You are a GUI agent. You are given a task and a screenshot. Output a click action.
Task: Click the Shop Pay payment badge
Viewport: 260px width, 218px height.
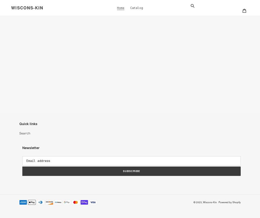[x=84, y=202]
